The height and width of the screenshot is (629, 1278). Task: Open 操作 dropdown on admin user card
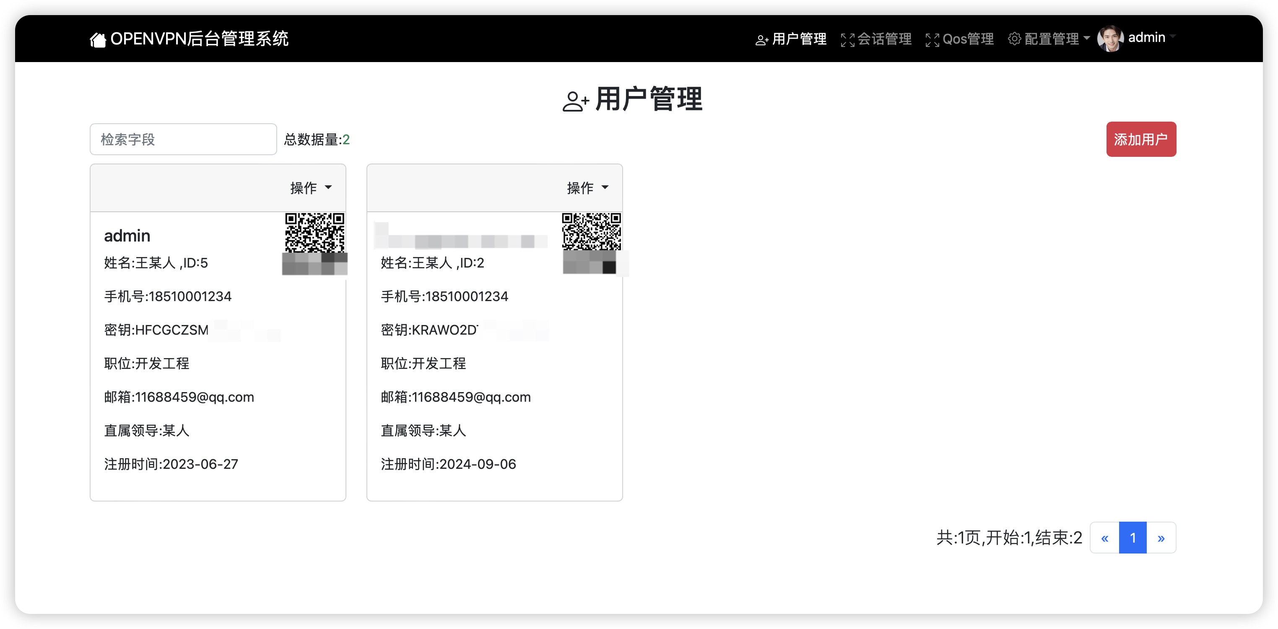[311, 188]
